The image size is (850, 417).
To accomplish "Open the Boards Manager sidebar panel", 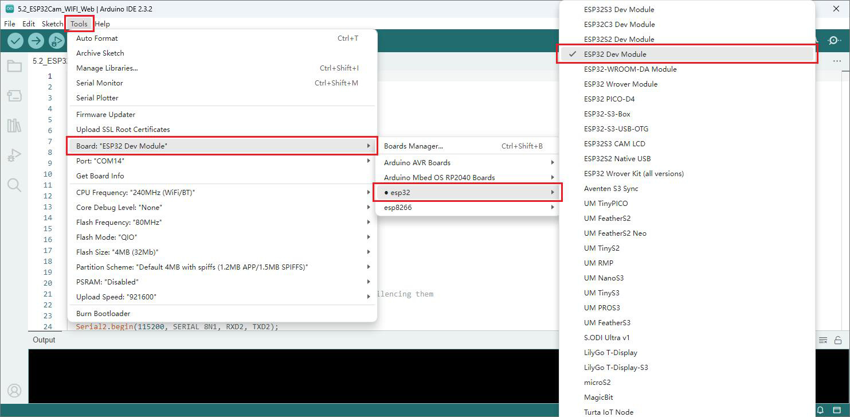I will [14, 96].
